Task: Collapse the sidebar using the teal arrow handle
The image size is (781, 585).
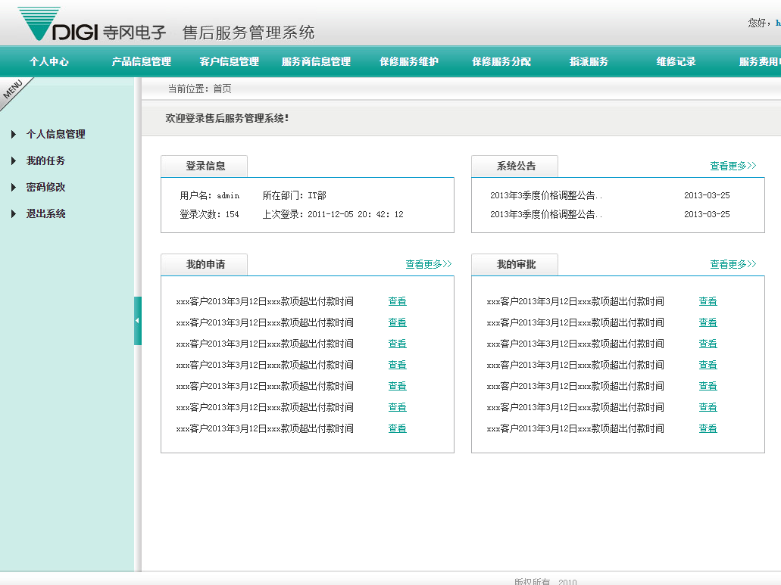Action: [x=137, y=321]
